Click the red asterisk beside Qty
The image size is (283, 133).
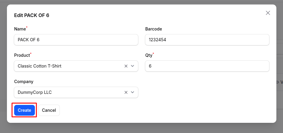pyautogui.click(x=153, y=54)
